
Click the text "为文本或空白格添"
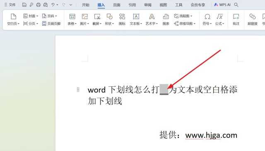pos(203,90)
